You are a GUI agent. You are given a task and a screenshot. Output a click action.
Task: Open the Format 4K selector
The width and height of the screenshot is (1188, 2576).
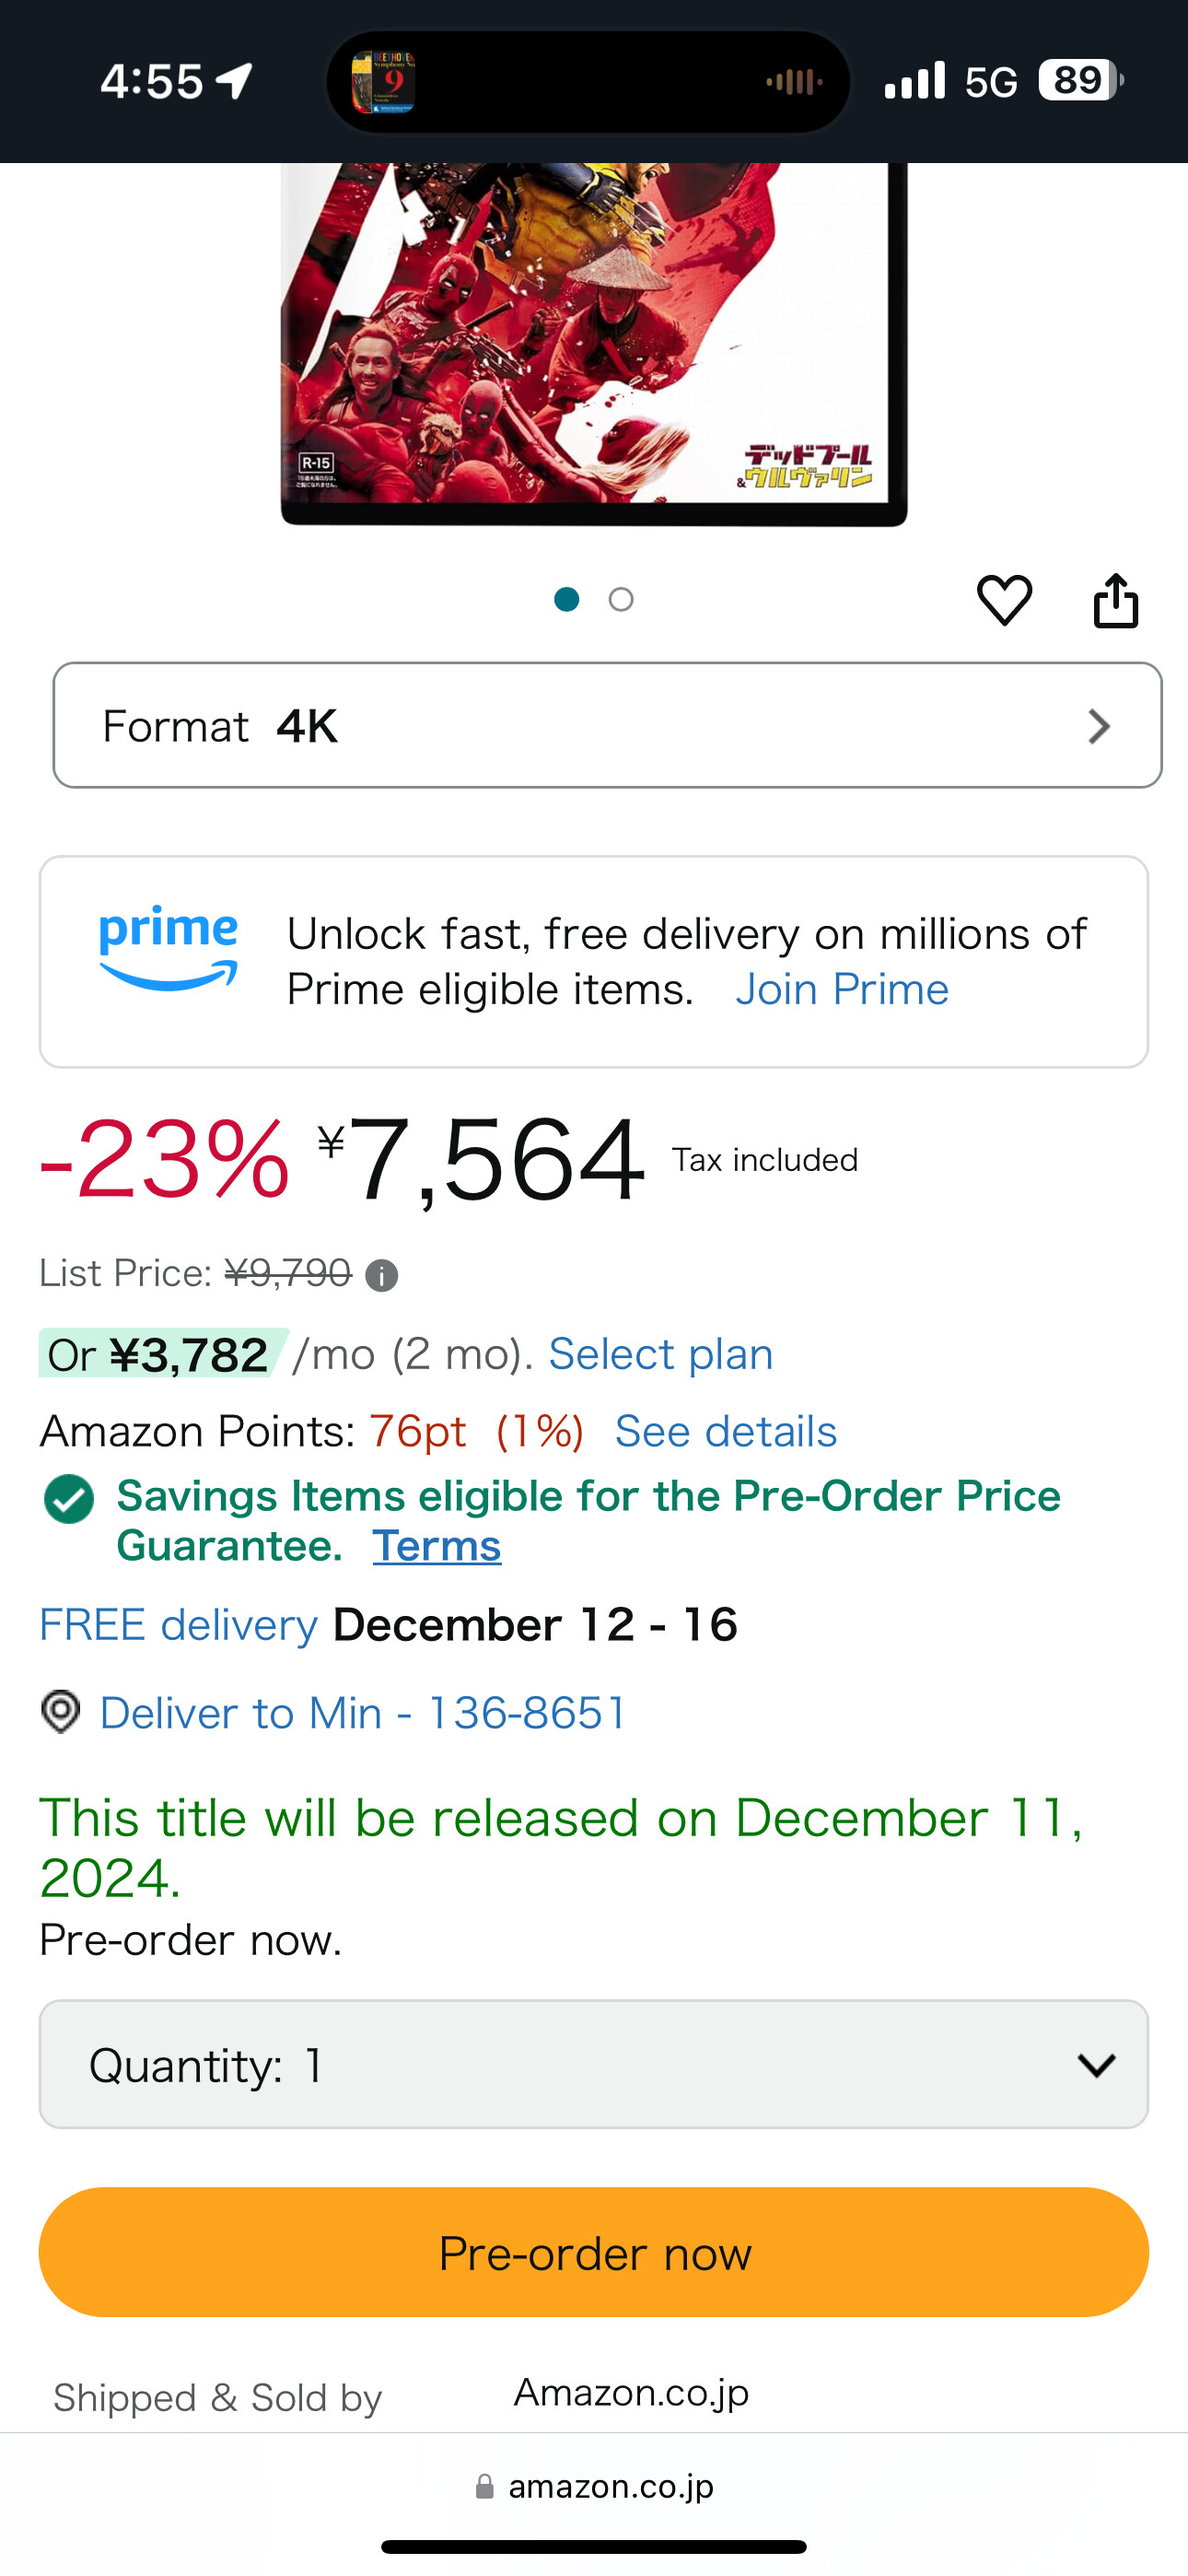tap(606, 726)
